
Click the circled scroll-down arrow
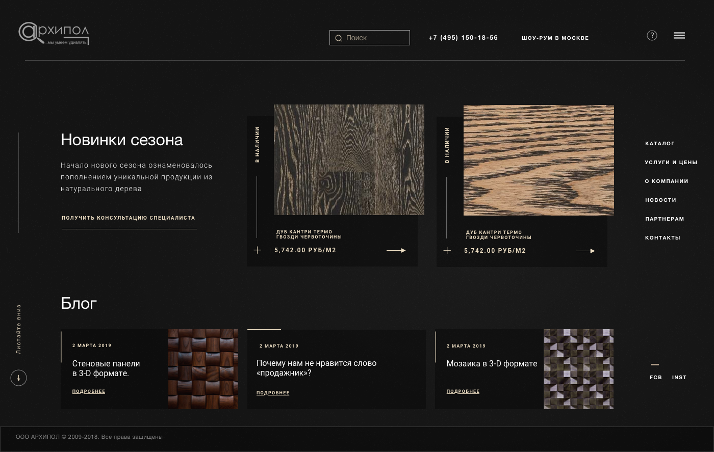pyautogui.click(x=19, y=378)
